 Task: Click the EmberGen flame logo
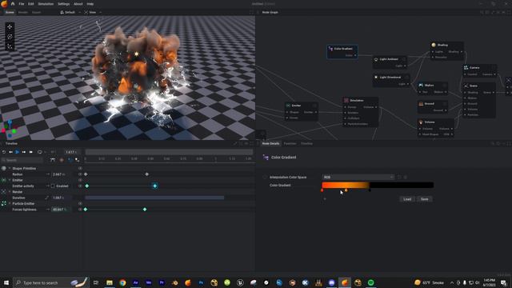pos(4,4)
